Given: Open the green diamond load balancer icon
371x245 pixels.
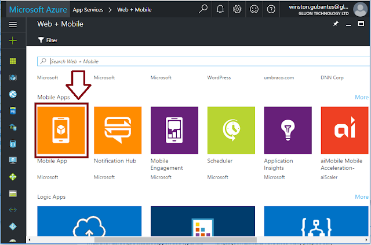Looking at the screenshot, I should coord(13,177).
